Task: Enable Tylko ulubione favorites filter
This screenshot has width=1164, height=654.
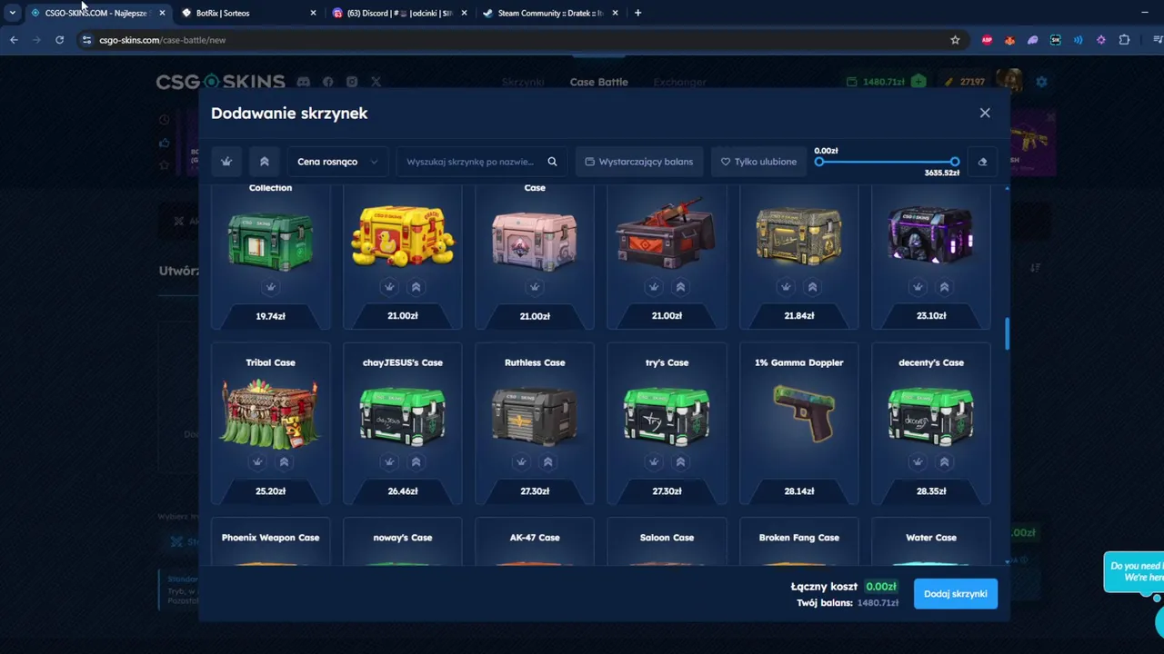Action: point(758,162)
